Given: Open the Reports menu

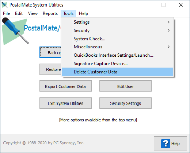Looking at the screenshot, I should (x=50, y=13).
